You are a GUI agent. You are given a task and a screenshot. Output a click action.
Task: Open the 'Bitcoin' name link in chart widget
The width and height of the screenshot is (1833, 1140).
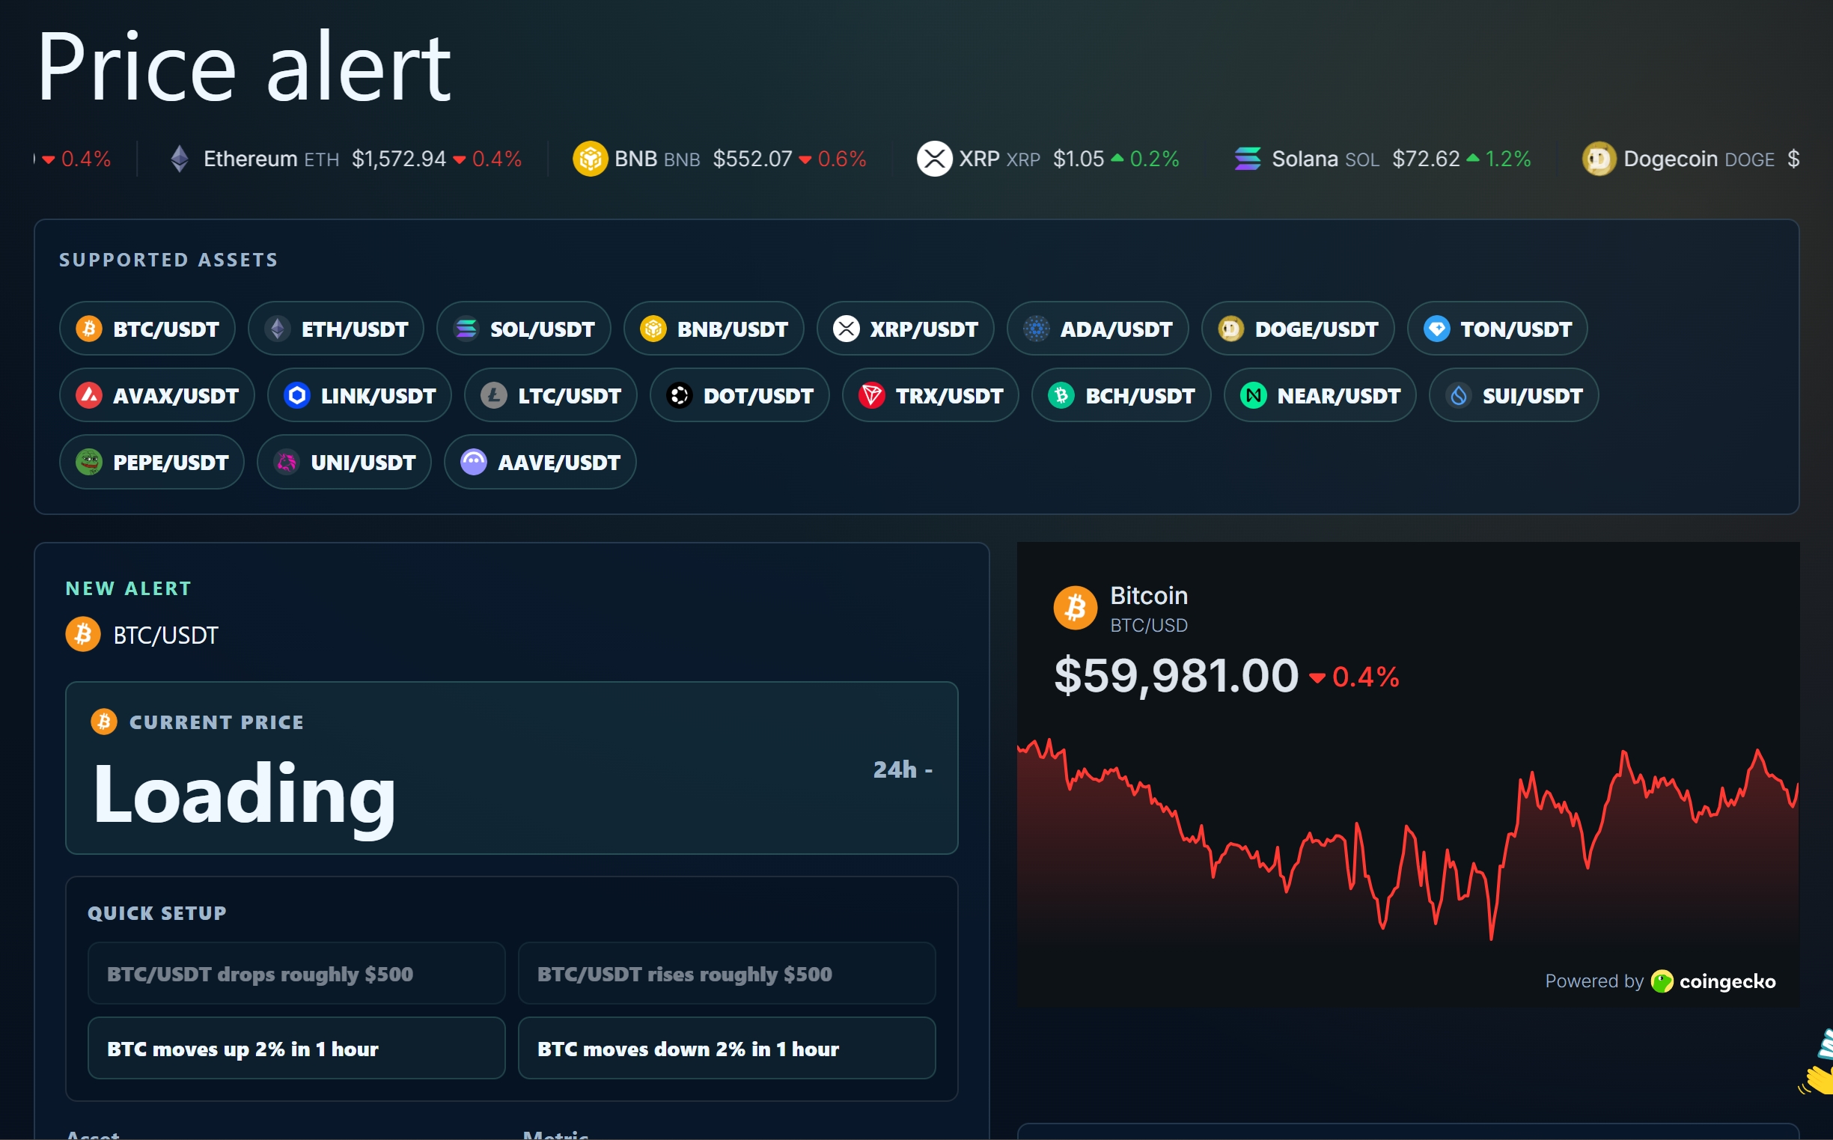coord(1149,596)
